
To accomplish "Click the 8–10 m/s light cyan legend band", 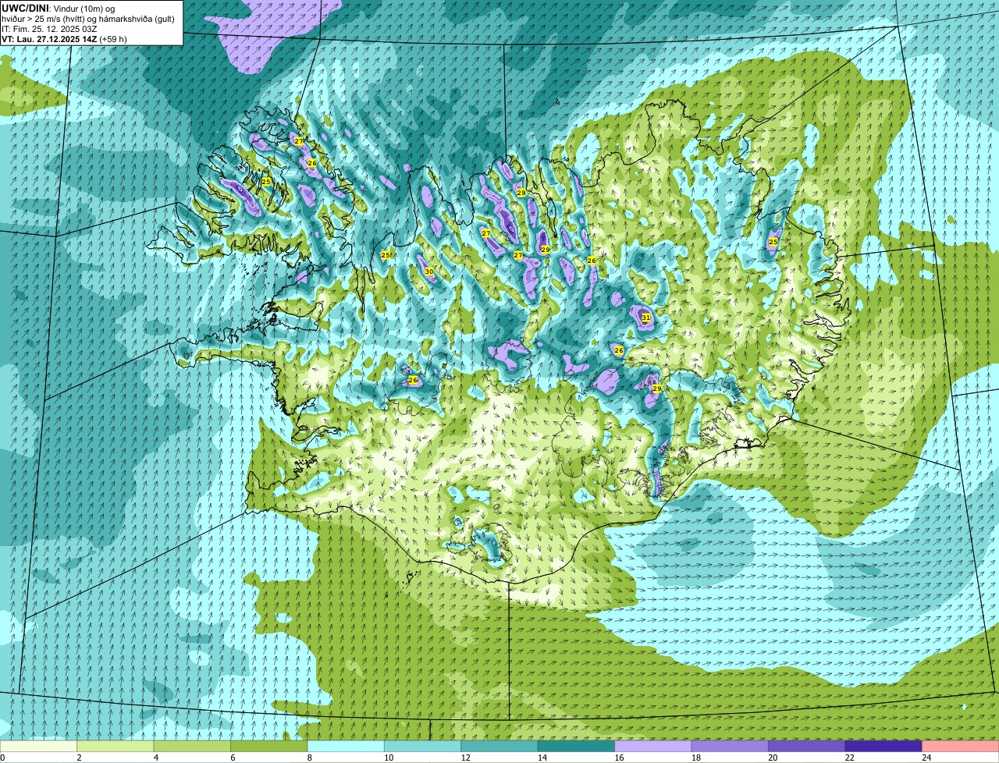I will click(346, 746).
